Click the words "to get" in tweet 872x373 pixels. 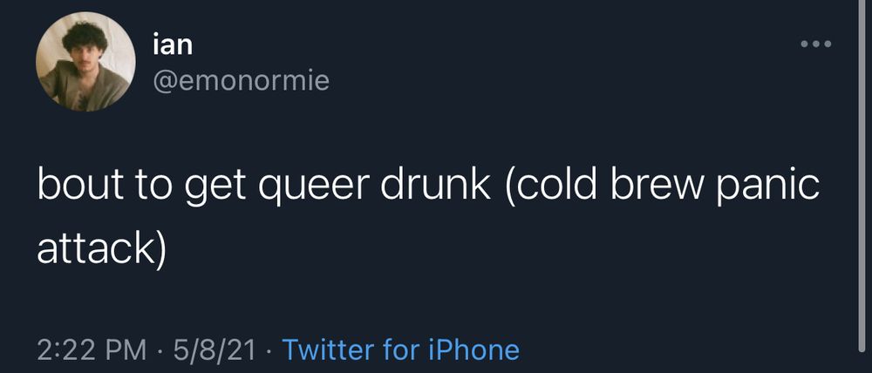click(x=187, y=186)
